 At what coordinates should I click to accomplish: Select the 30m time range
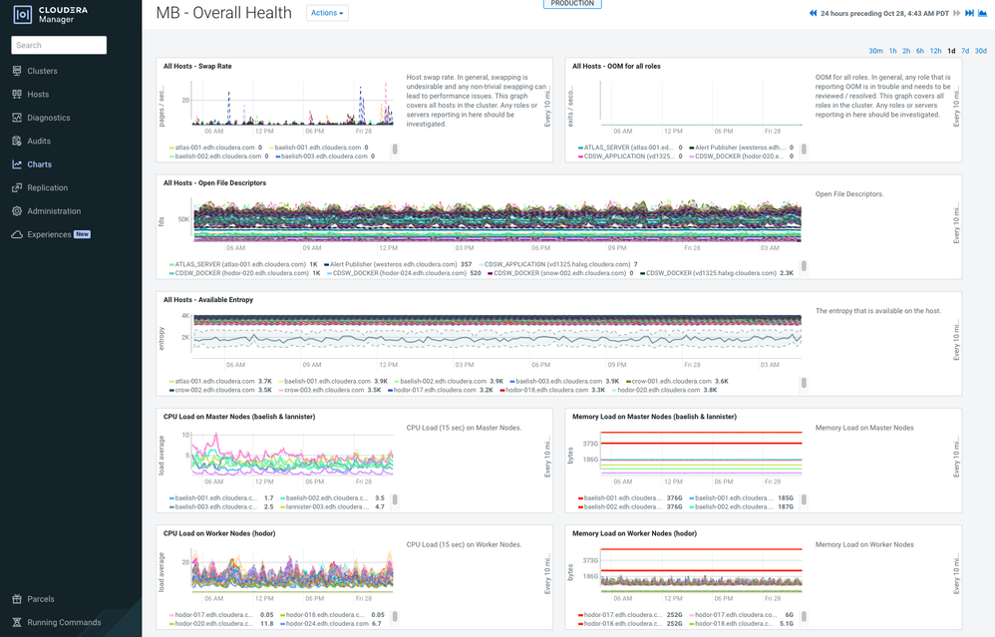coord(875,51)
